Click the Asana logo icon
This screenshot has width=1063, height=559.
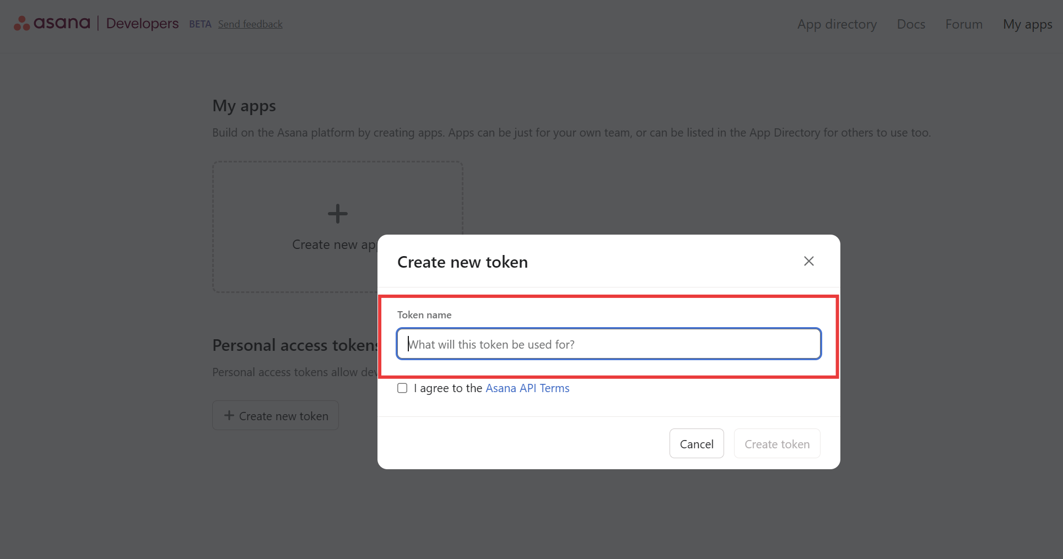pyautogui.click(x=22, y=23)
